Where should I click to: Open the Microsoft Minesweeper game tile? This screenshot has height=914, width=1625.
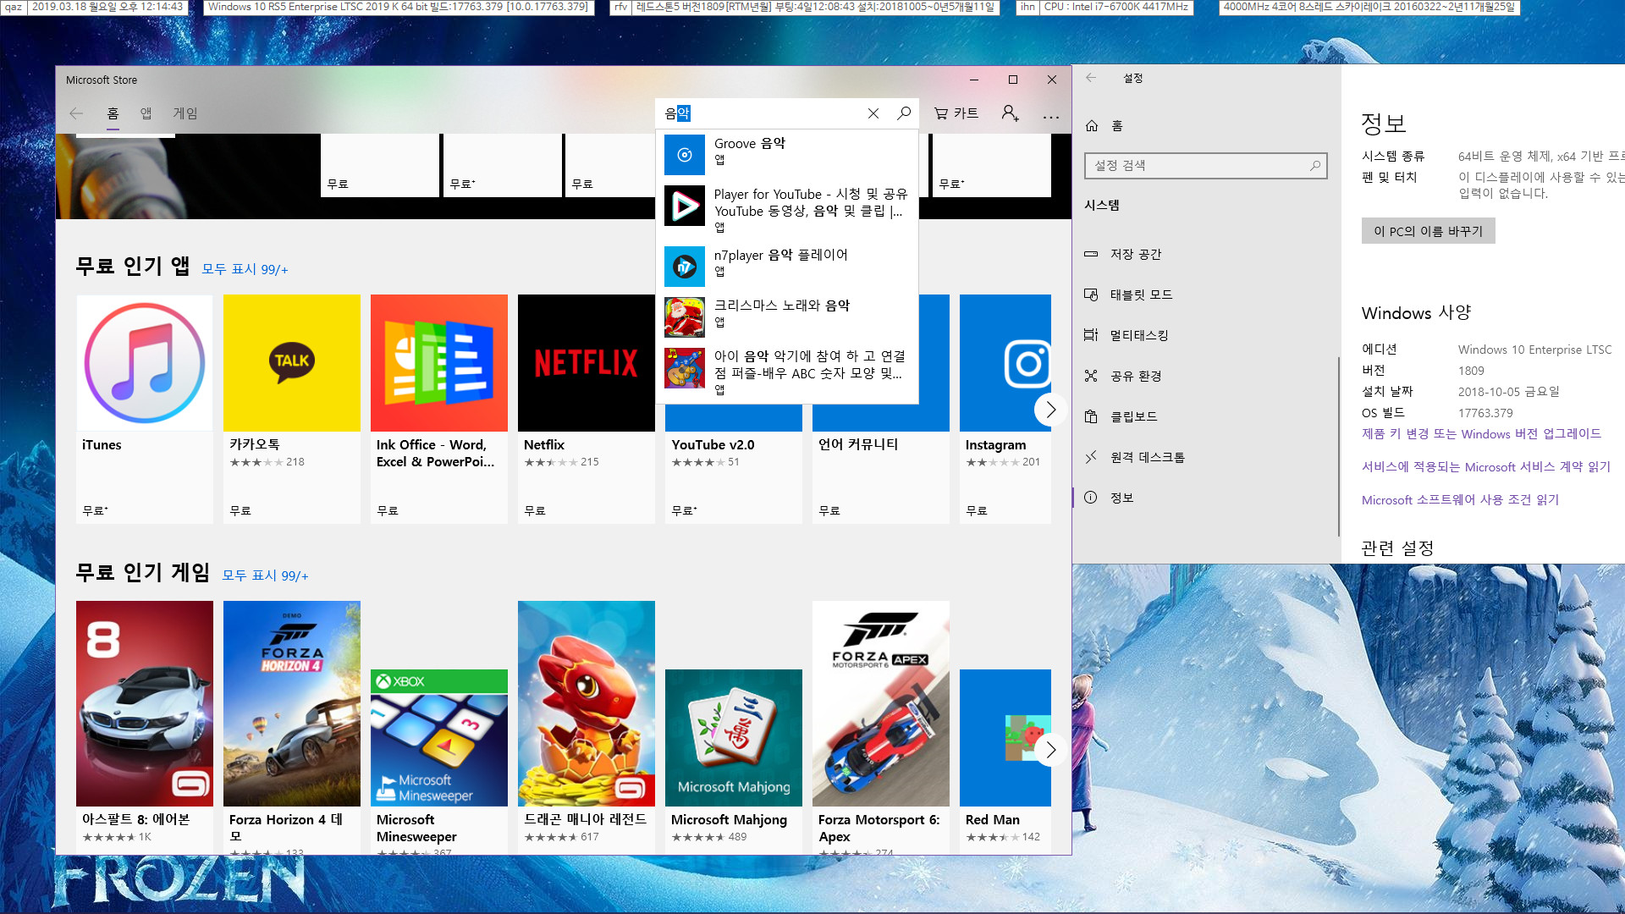[x=439, y=760]
